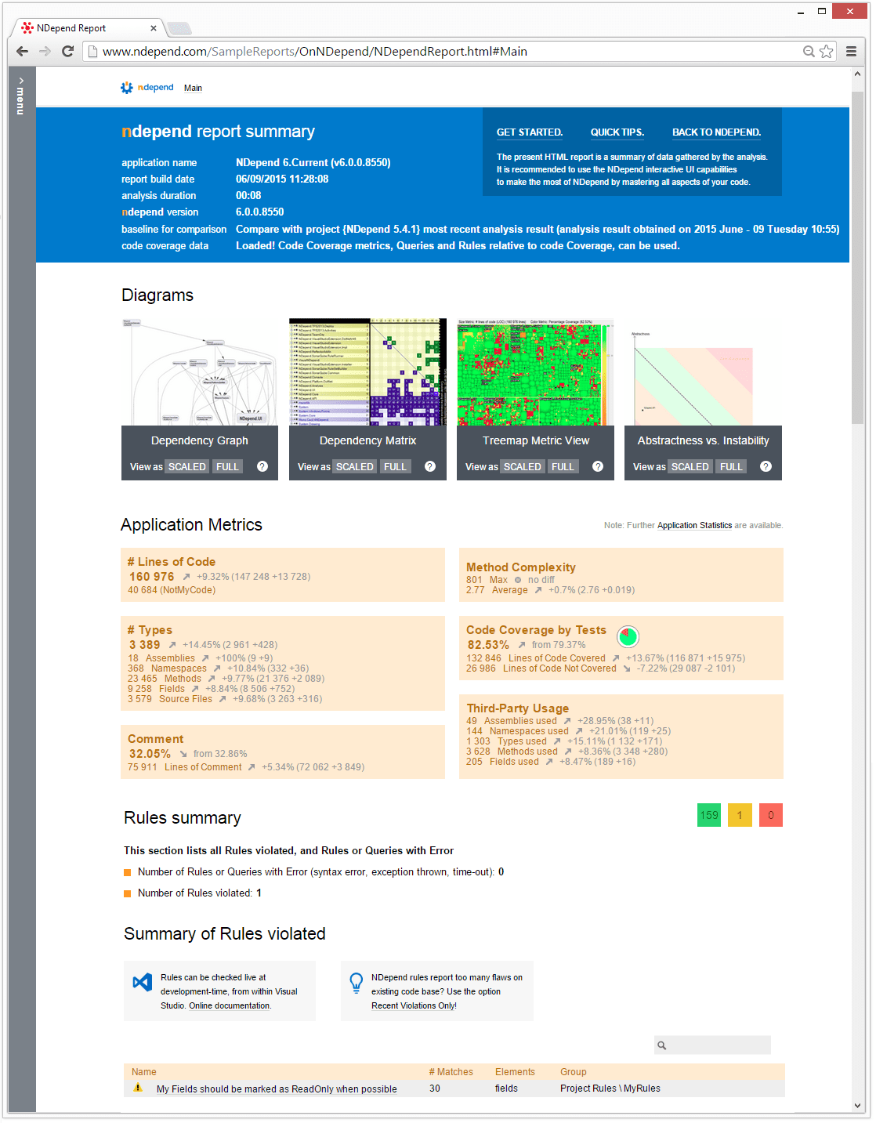Click the bookmark star in the address bar
Image resolution: width=876 pixels, height=1123 pixels.
[x=827, y=51]
